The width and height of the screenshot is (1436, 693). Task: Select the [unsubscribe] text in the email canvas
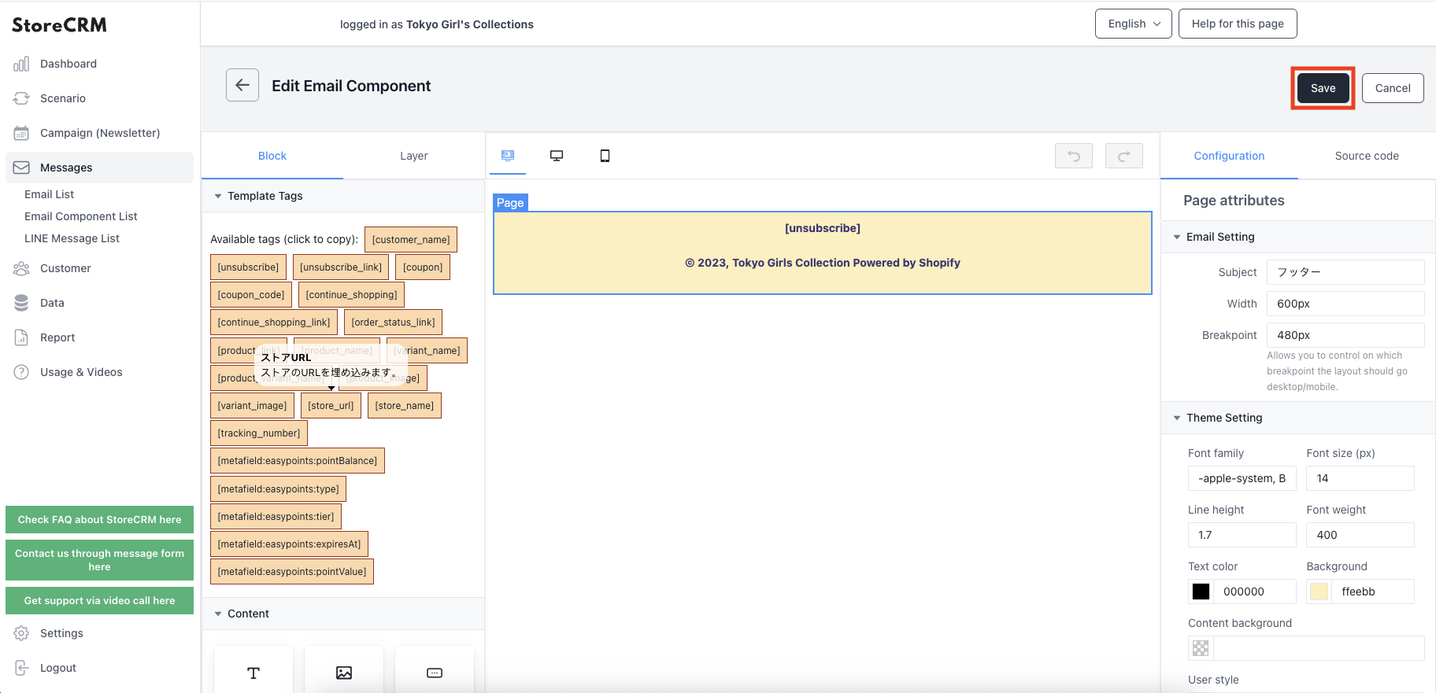[823, 228]
